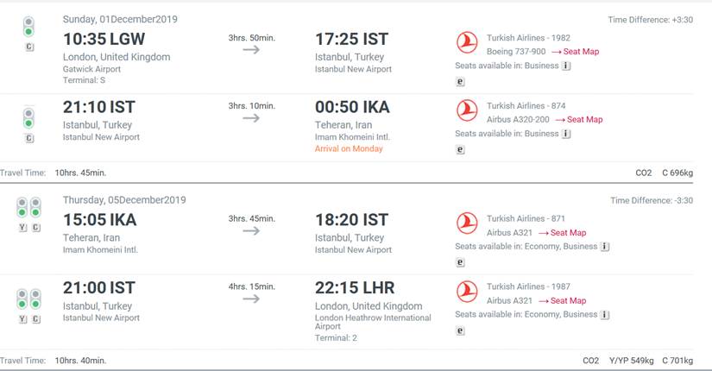Click Turkish Airlines logo for flight 1982
This screenshot has height=371, width=712.
tap(467, 42)
